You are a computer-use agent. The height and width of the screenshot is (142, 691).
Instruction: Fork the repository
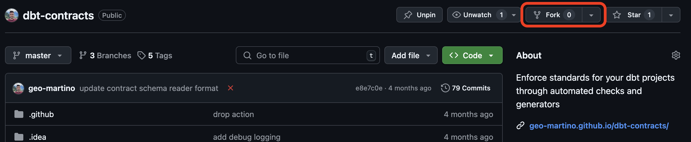(x=554, y=15)
